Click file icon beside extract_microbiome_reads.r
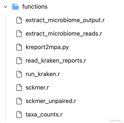 pos(19,34)
